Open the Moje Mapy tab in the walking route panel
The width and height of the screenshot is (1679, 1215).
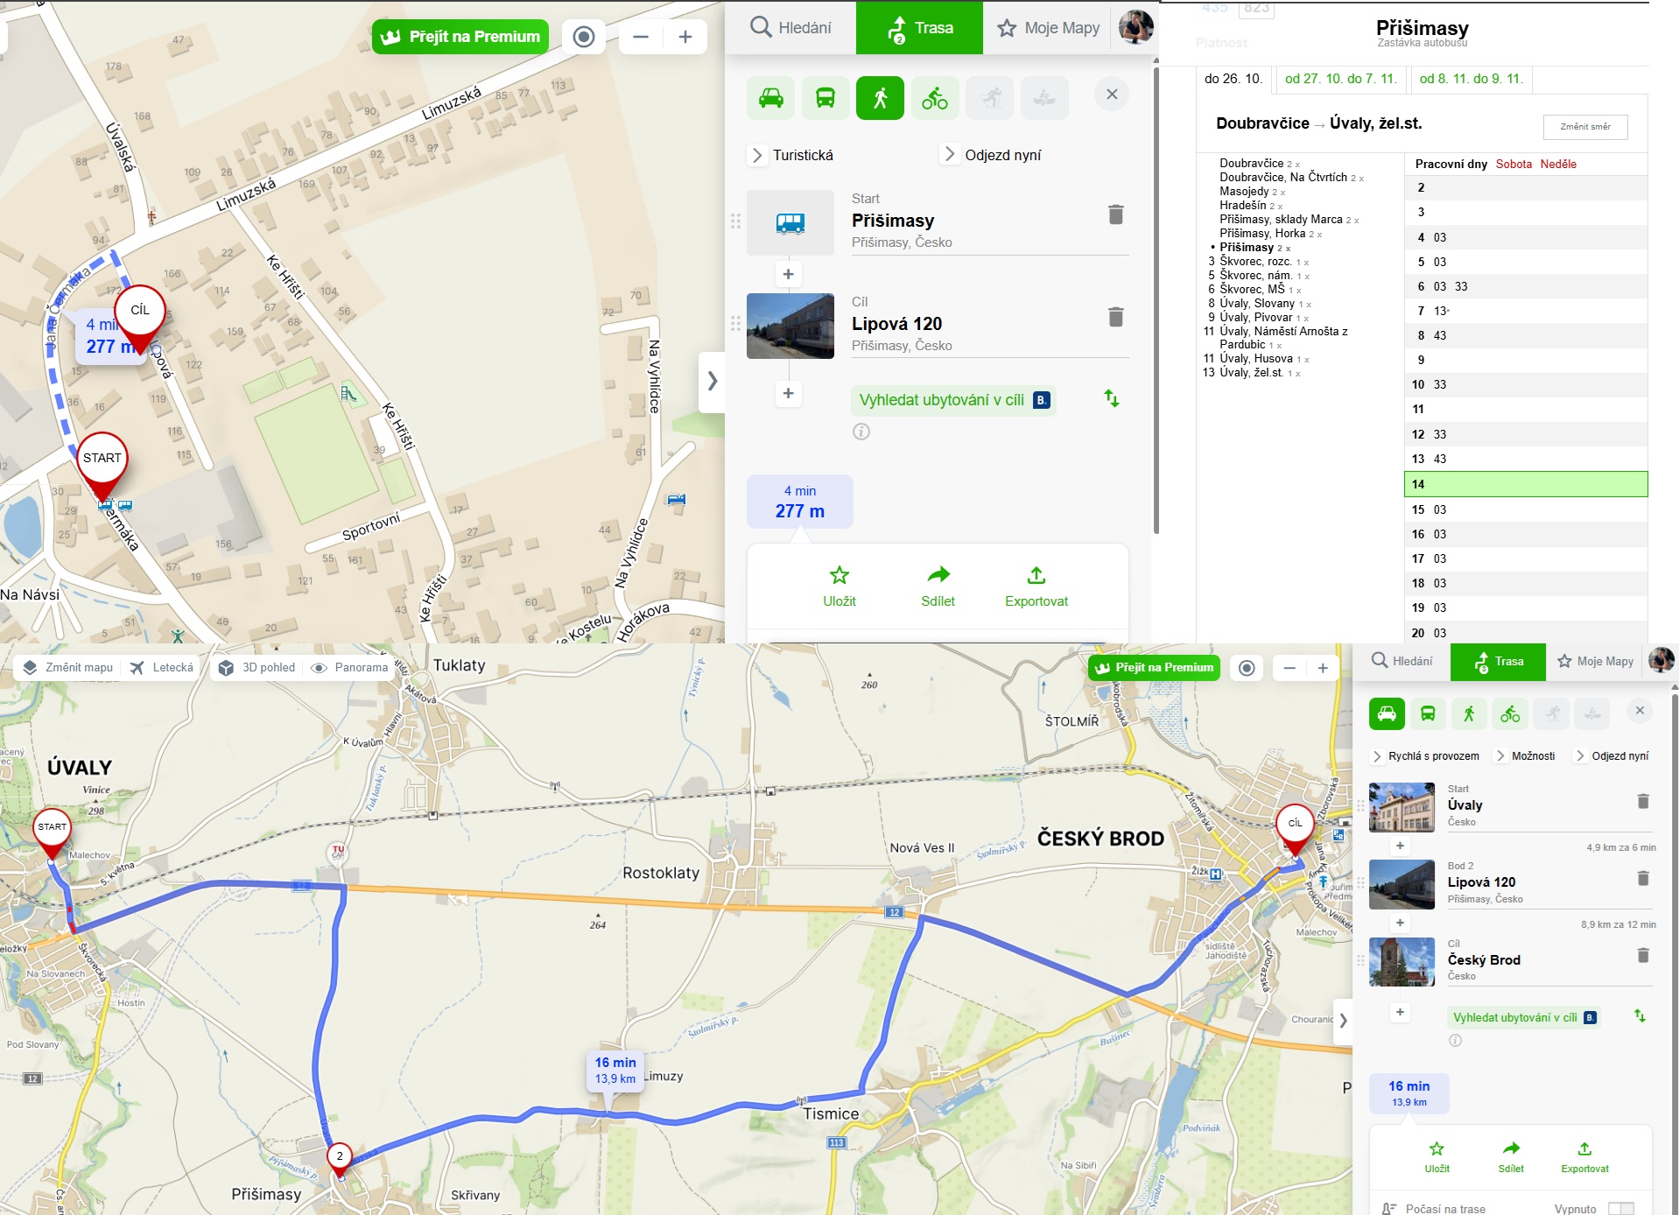1049,28
